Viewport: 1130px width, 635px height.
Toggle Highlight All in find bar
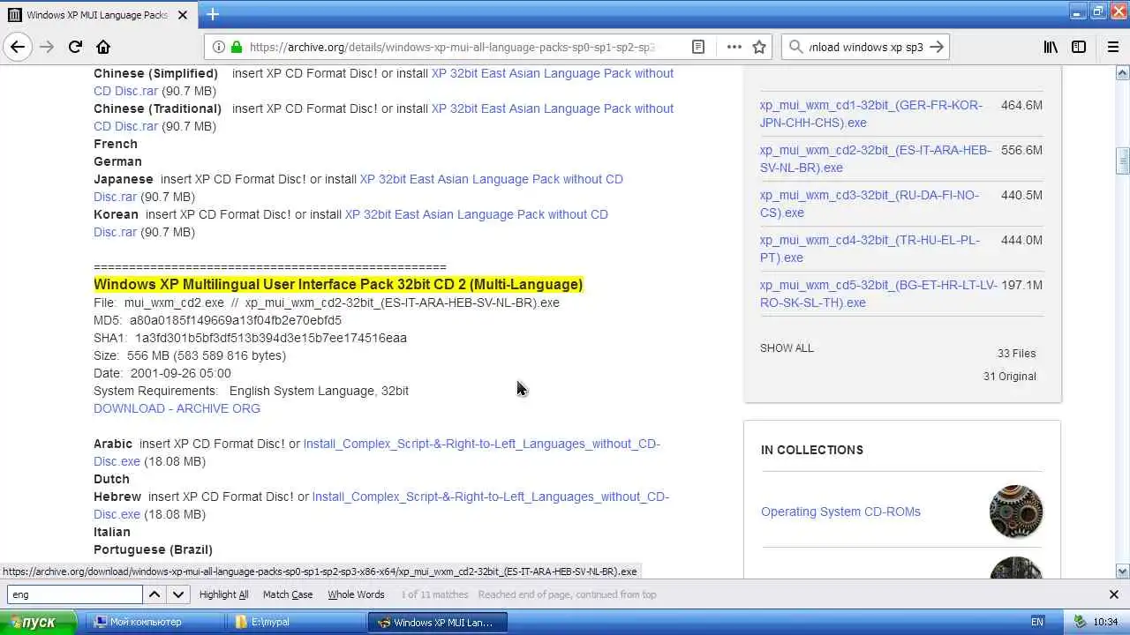[x=224, y=594]
